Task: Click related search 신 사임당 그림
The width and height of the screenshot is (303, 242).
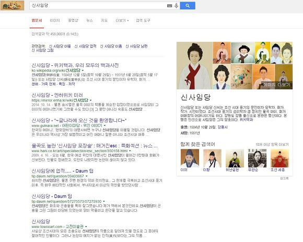Action: tap(42, 50)
